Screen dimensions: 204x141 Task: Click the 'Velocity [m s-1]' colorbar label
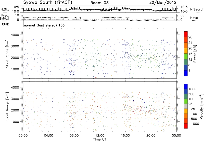click(201, 106)
